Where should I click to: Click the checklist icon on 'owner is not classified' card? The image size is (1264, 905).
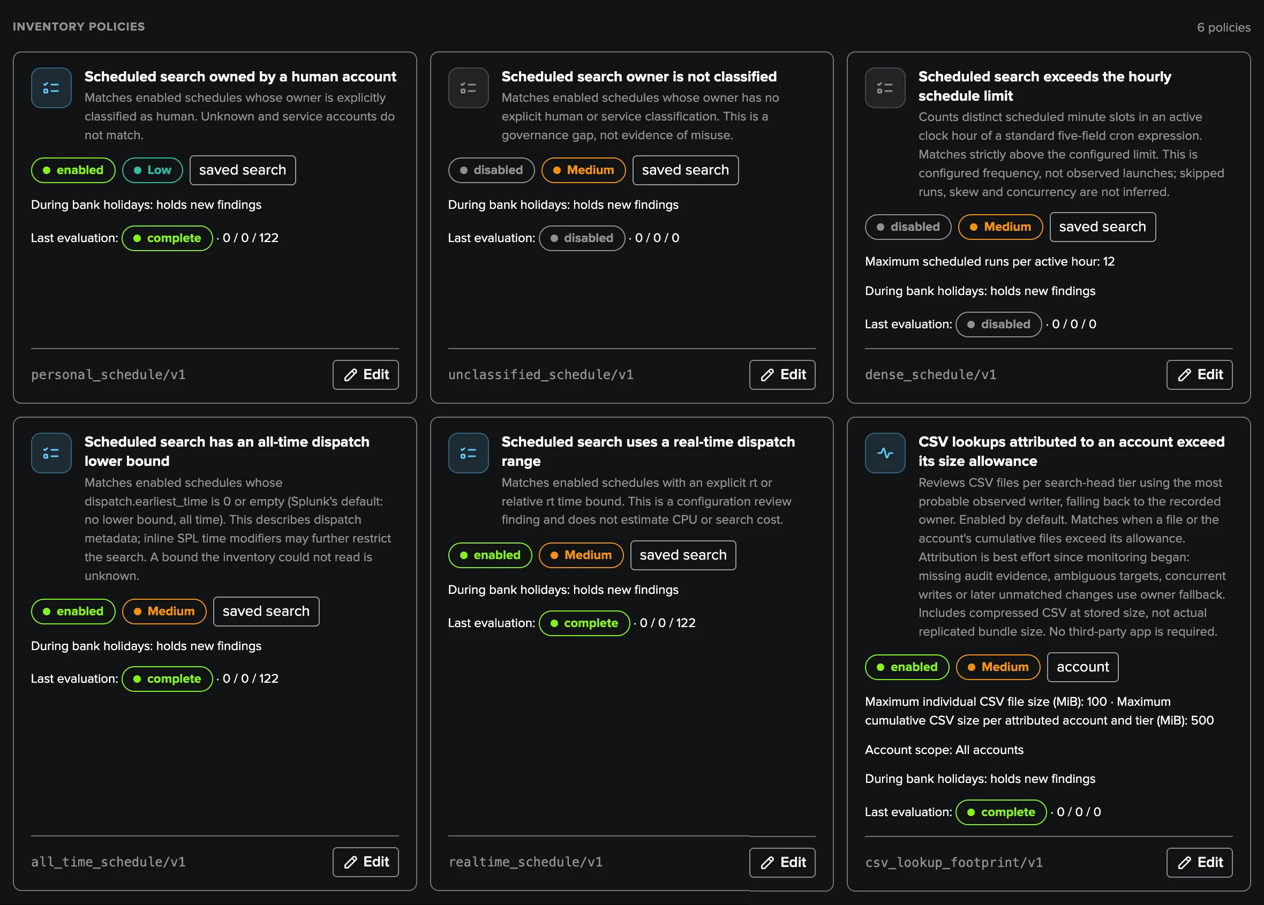[468, 88]
